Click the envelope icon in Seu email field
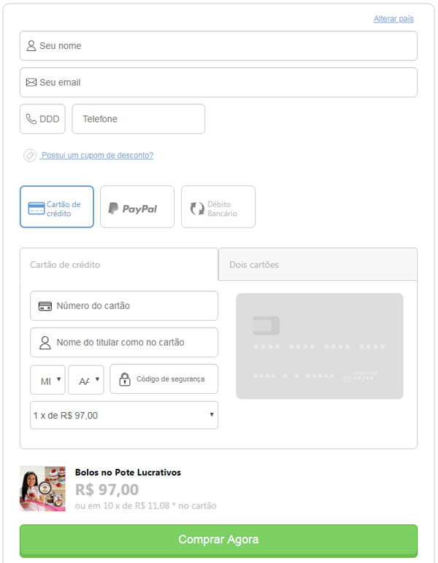The height and width of the screenshot is (563, 438). click(x=31, y=82)
